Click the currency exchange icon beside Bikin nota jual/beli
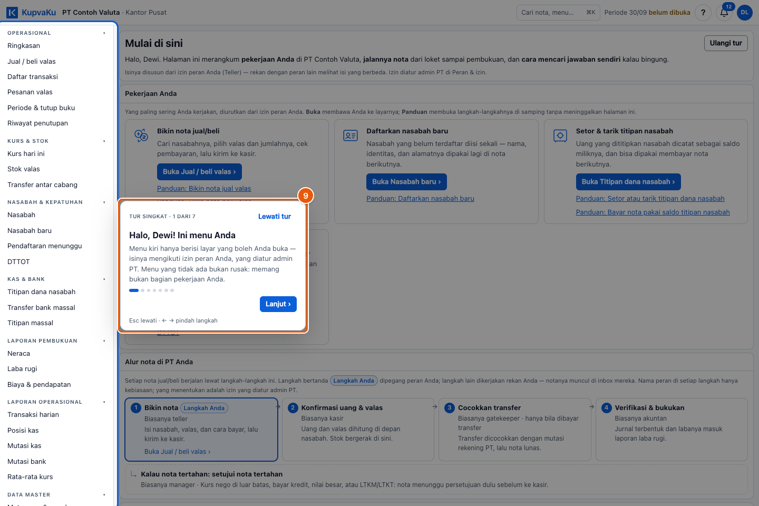 (141, 135)
